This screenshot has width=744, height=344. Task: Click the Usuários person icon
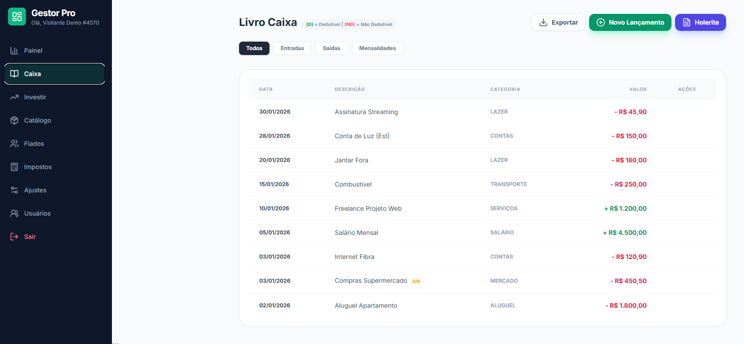tap(14, 213)
